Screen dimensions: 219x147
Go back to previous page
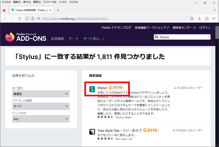pyautogui.click(x=5, y=19)
